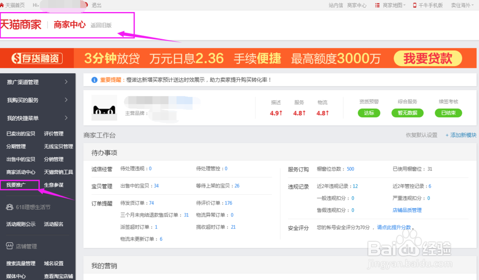This screenshot has height=280, width=479.
Task: Click 橱窗位总数 value 500
Action: (x=351, y=169)
